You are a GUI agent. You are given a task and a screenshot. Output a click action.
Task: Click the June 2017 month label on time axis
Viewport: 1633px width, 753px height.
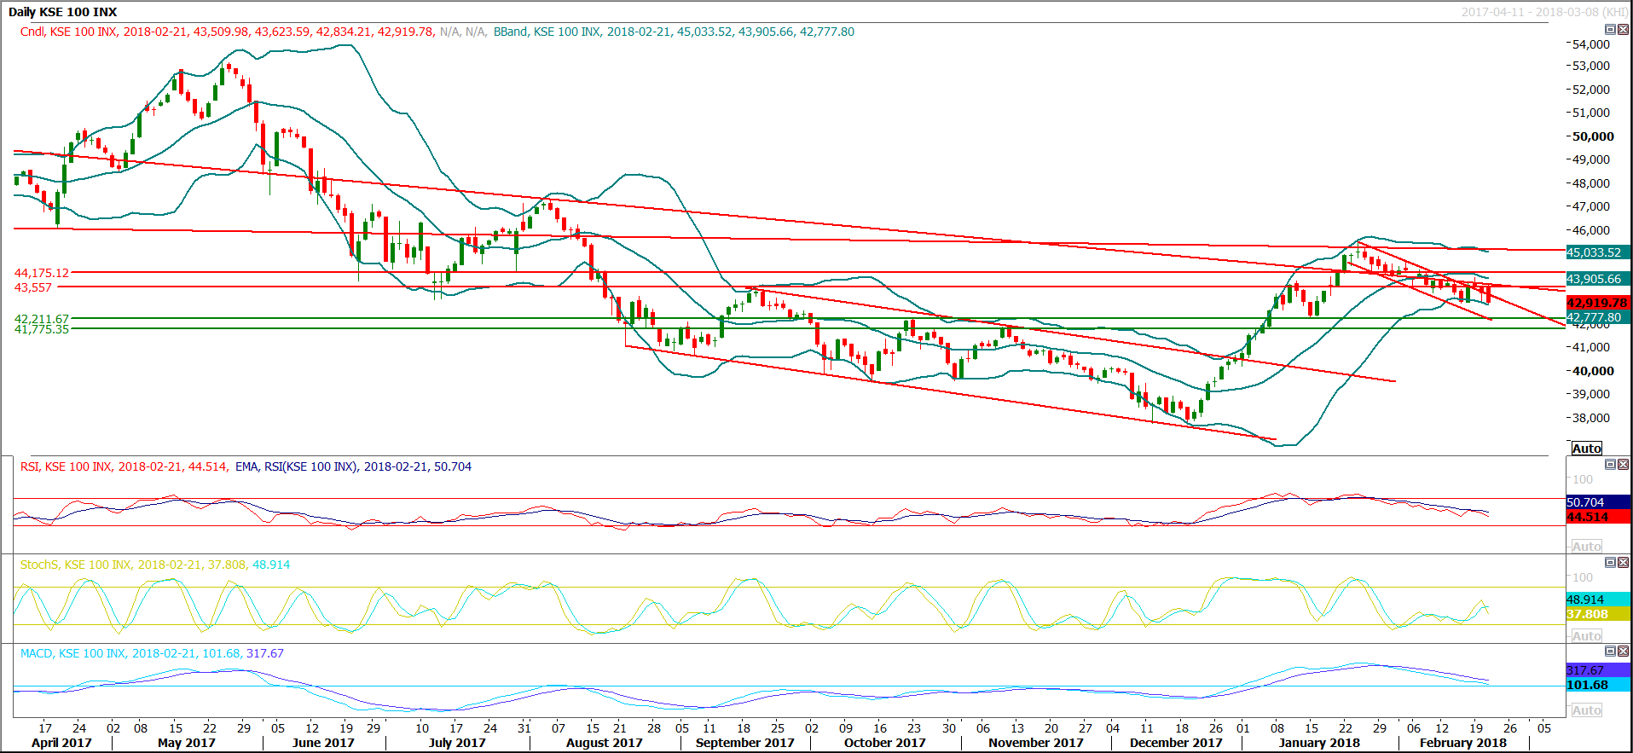pos(323,743)
